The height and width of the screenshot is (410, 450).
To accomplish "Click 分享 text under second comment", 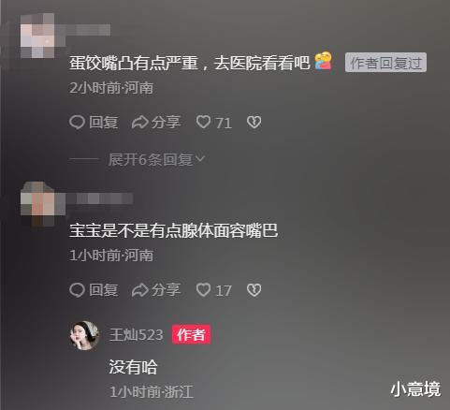I will (x=166, y=290).
